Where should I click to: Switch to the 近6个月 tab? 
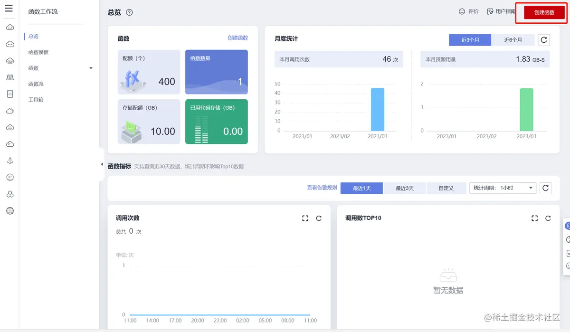click(x=513, y=40)
